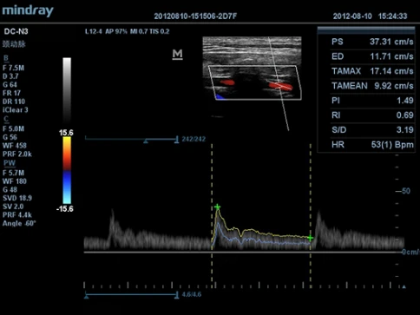Click the grayscale map bar
Image resolution: width=420 pixels, height=315 pixels.
coord(67,90)
